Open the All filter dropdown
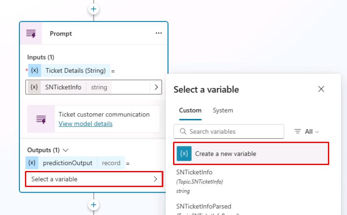The image size is (347, 215). point(307,132)
